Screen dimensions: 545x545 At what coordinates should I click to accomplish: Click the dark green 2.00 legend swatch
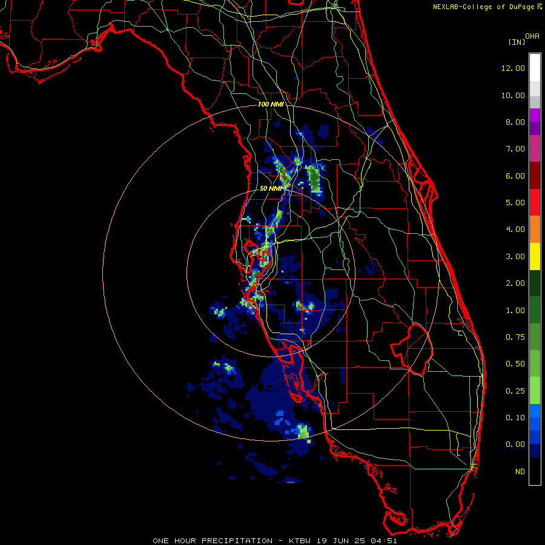535,283
